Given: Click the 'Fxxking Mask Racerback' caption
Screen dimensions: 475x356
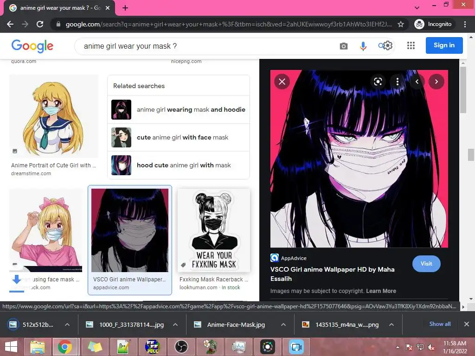Looking at the screenshot, I should [x=213, y=280].
